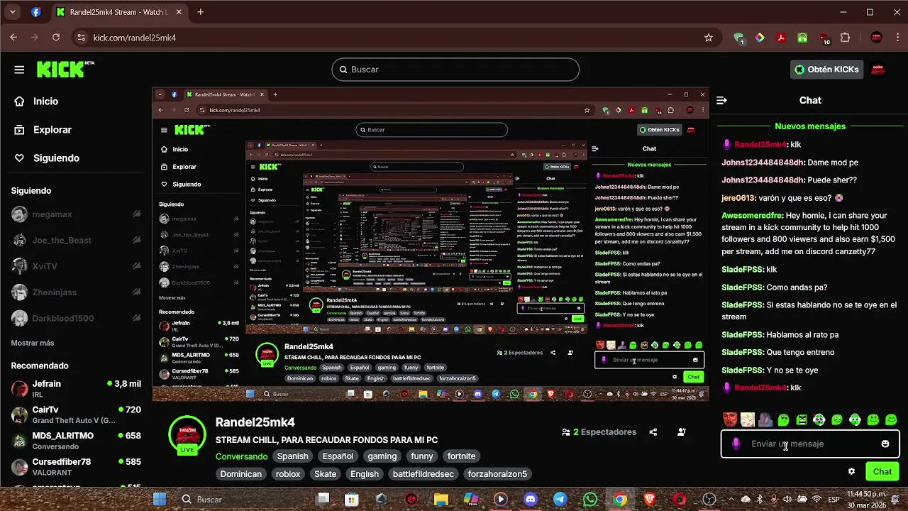Viewport: 908px width, 511px height.
Task: Click Randel25mk4 live streamer avatar
Action: coord(187,435)
